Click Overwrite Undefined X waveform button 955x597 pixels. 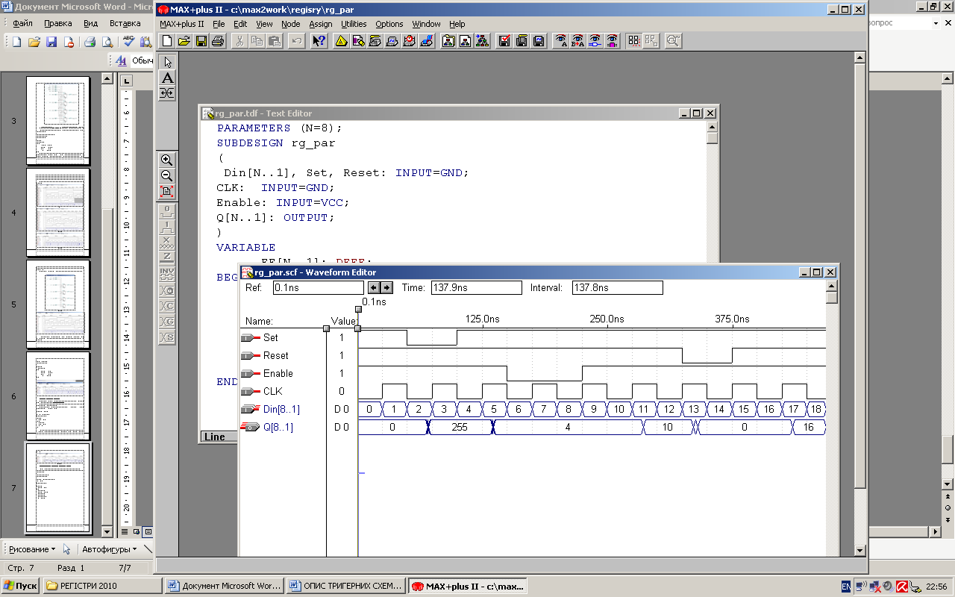pyautogui.click(x=167, y=242)
